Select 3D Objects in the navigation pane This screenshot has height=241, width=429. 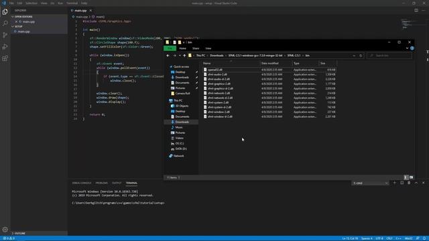click(x=182, y=106)
